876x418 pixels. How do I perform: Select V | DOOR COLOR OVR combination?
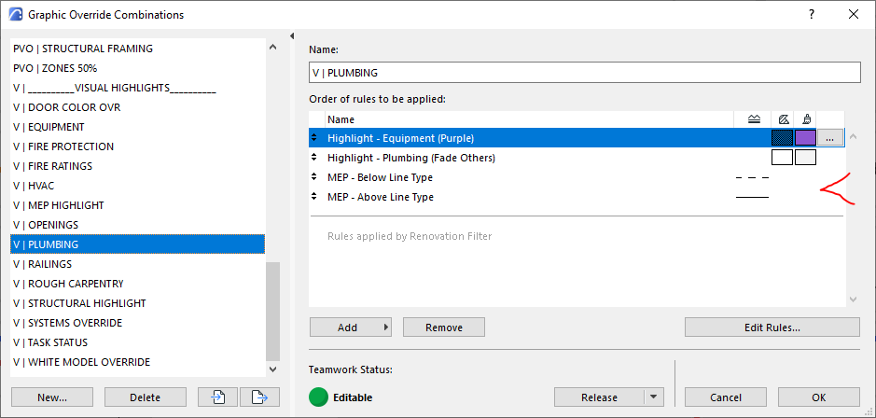137,107
